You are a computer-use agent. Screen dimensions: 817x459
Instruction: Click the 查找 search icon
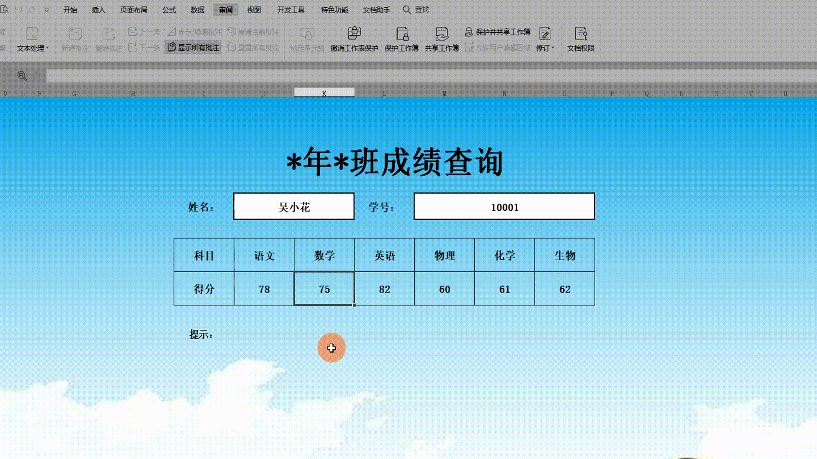(x=407, y=9)
